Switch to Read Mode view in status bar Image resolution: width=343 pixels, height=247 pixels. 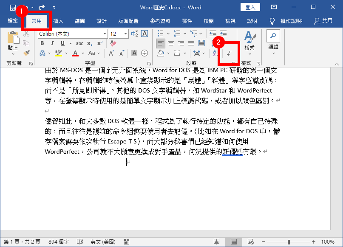click(217, 241)
